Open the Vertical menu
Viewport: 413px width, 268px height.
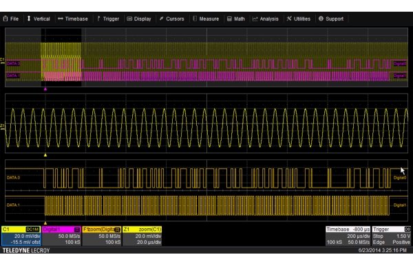pos(39,19)
